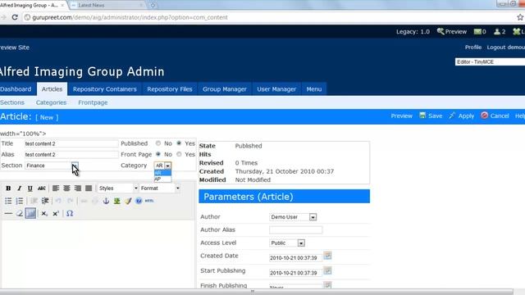The width and height of the screenshot is (525, 295).
Task: Open the Styles dropdown in editor
Action: click(x=118, y=188)
